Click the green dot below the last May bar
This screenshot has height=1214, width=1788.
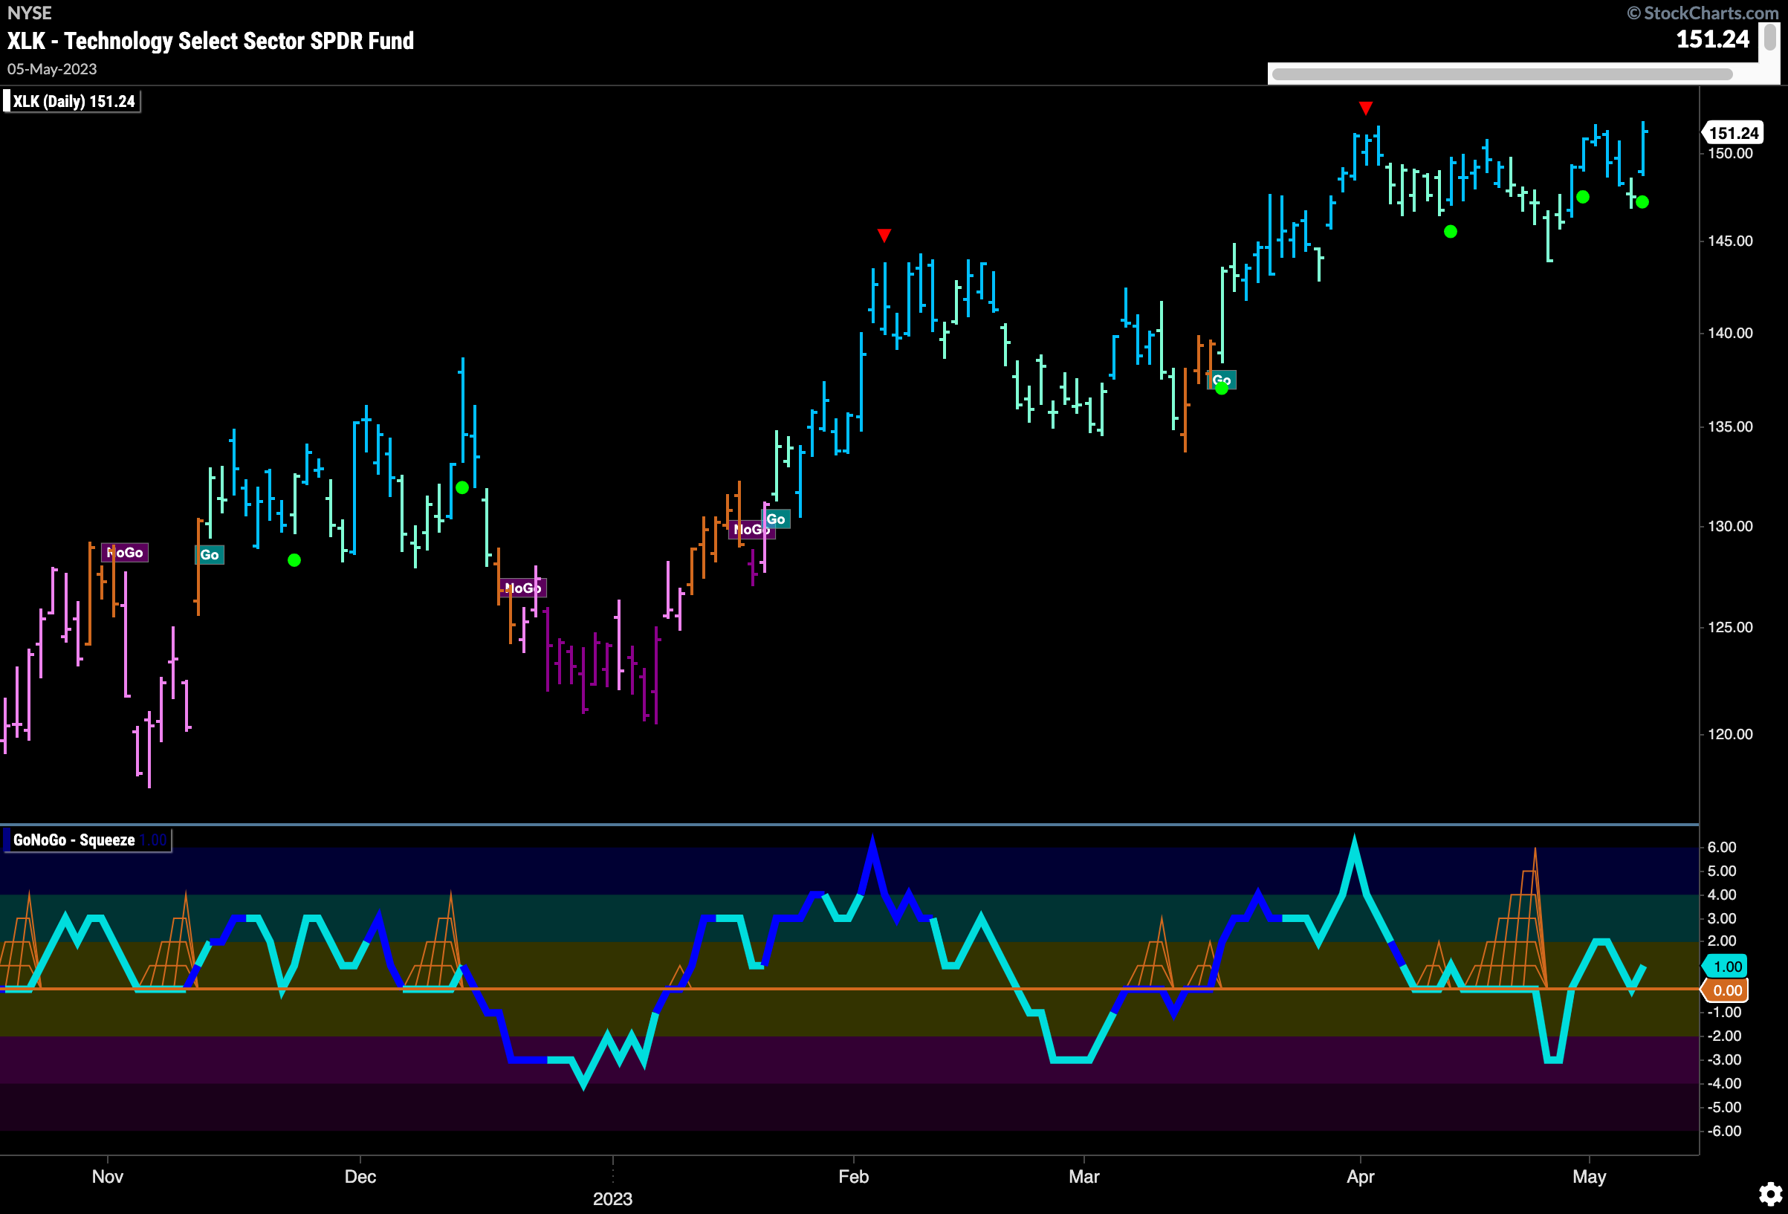pyautogui.click(x=1642, y=202)
